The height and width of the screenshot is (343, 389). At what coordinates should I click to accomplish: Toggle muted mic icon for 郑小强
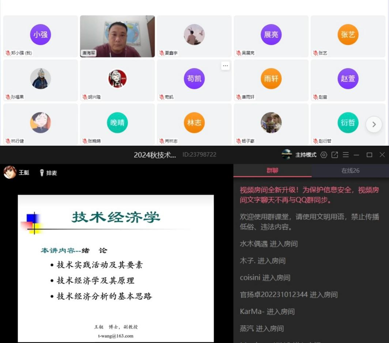(x=8, y=53)
